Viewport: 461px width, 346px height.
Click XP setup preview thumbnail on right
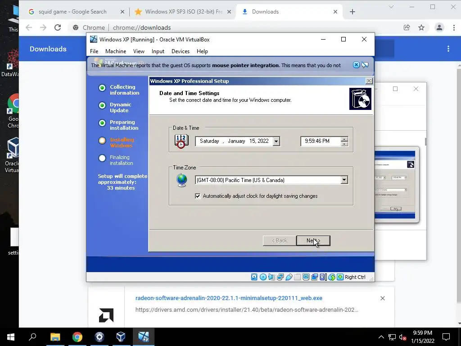point(396,184)
